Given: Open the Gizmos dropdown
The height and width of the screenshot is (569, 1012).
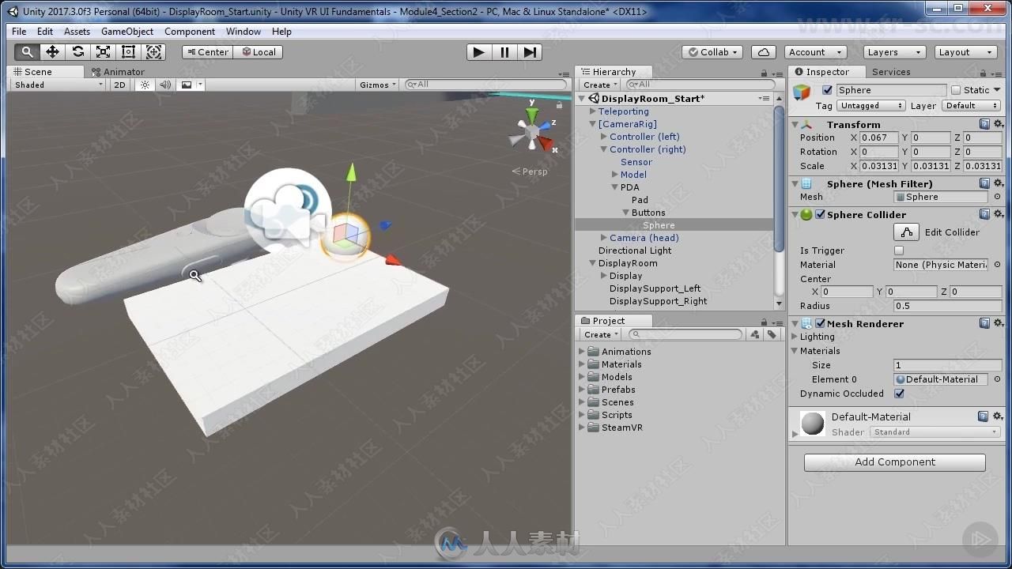Looking at the screenshot, I should [x=378, y=85].
